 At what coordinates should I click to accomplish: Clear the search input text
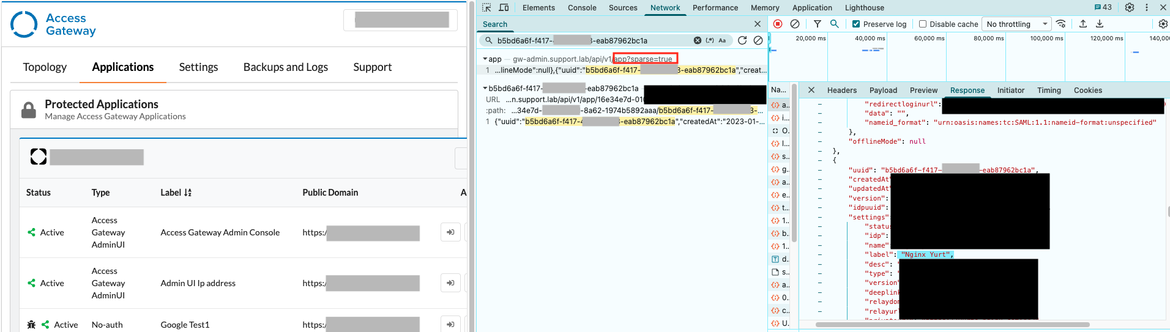698,40
